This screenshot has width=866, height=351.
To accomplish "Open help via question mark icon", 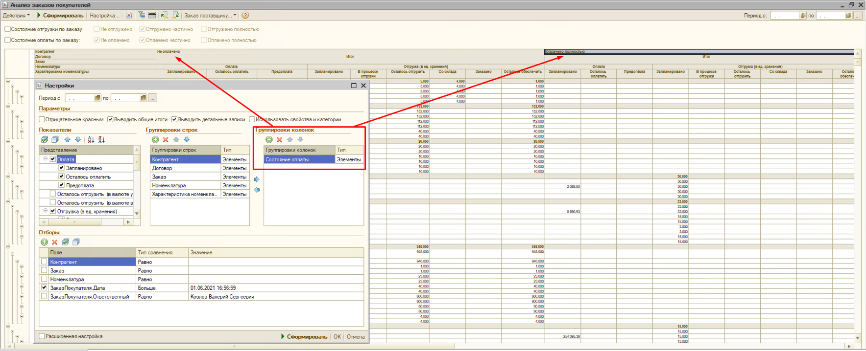I will click(x=245, y=16).
